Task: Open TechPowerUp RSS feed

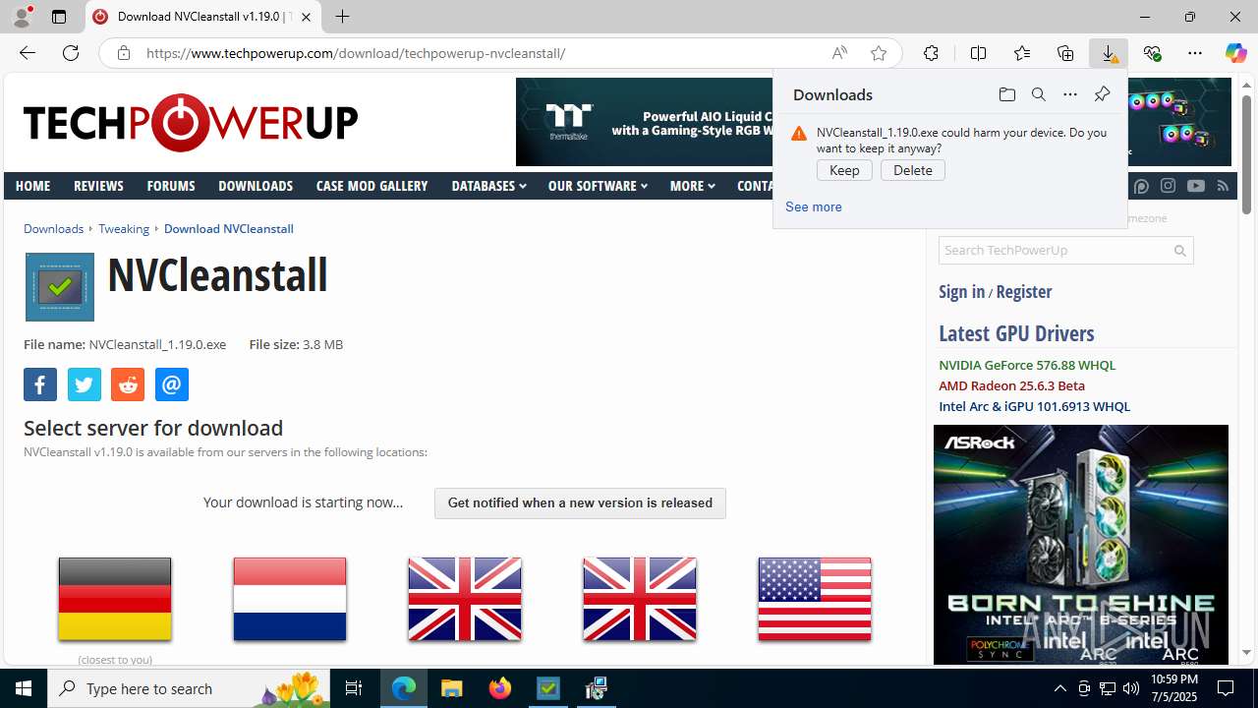Action: point(1223,185)
